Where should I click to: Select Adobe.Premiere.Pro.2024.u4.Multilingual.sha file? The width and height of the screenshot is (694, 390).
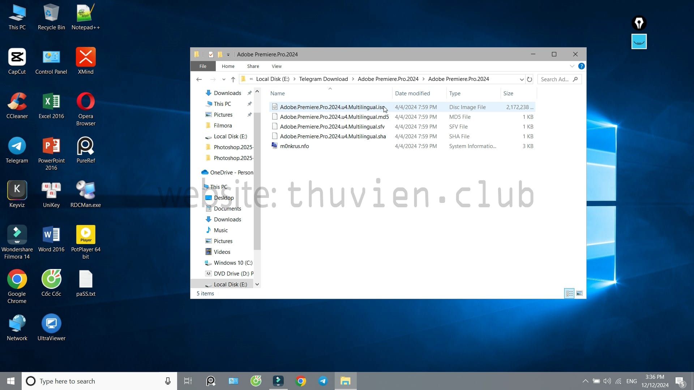pyautogui.click(x=402, y=136)
